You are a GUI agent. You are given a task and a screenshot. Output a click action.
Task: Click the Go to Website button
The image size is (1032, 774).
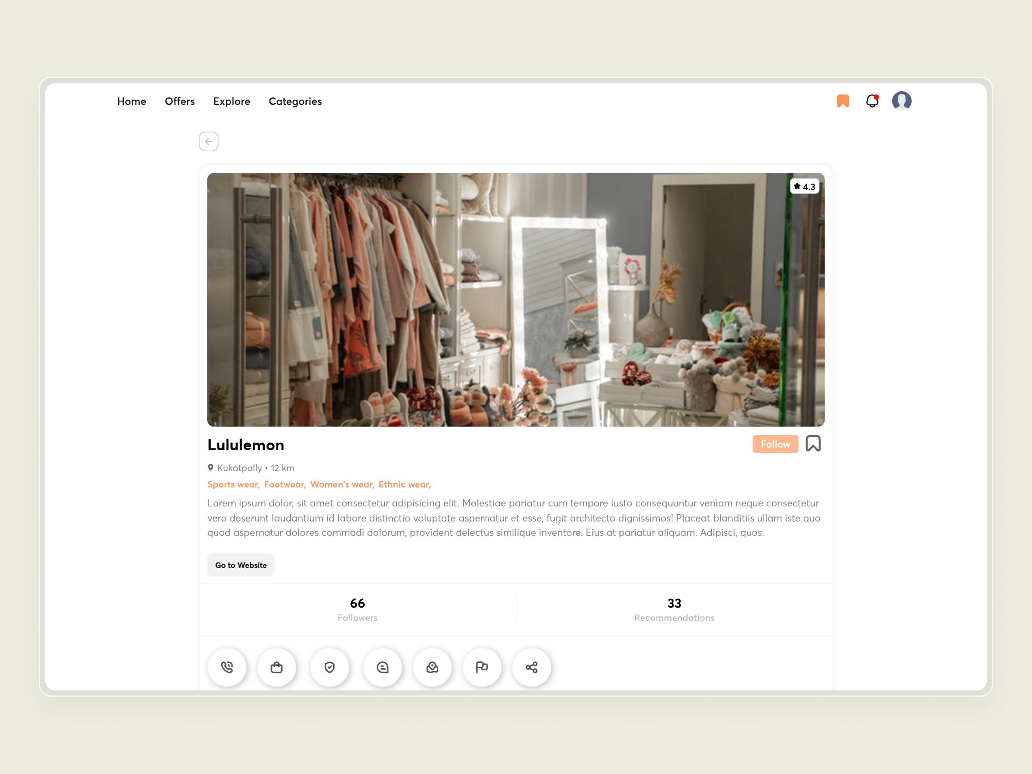pyautogui.click(x=241, y=565)
